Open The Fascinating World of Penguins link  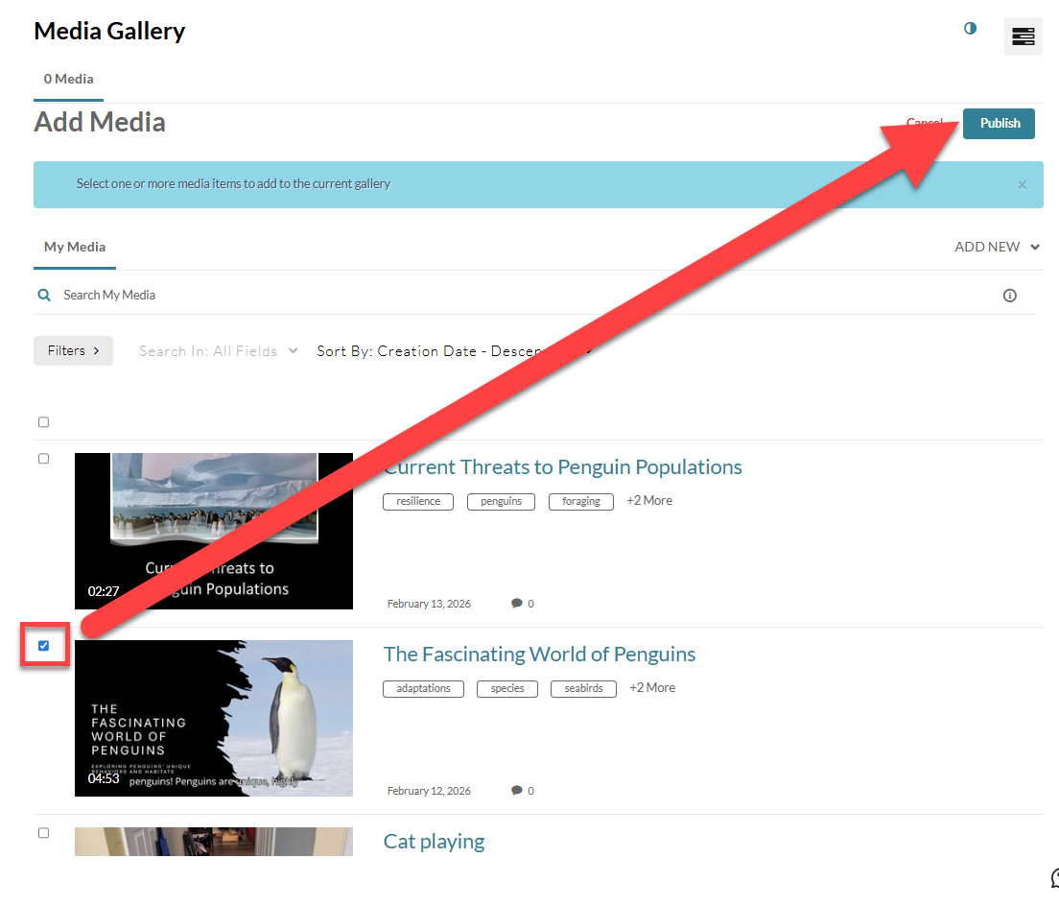coord(539,654)
